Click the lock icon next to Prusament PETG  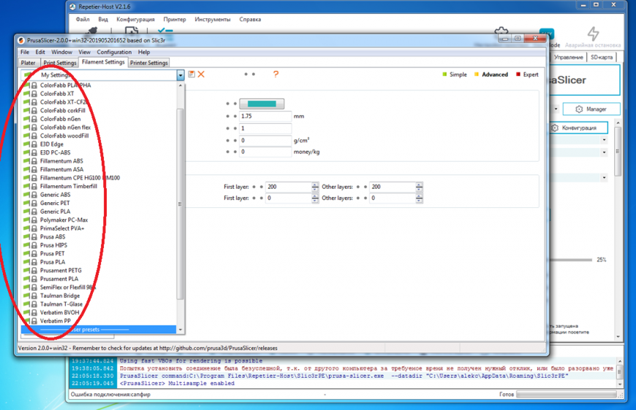34,271
